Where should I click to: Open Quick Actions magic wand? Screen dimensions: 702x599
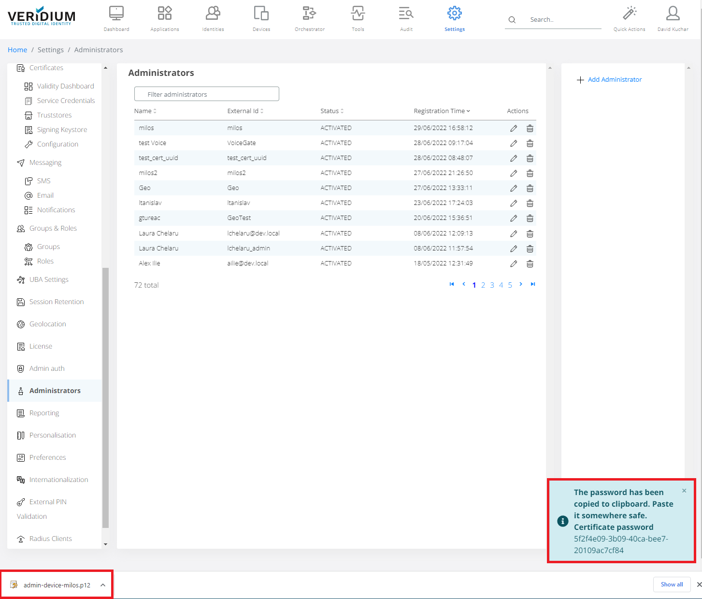(x=629, y=14)
